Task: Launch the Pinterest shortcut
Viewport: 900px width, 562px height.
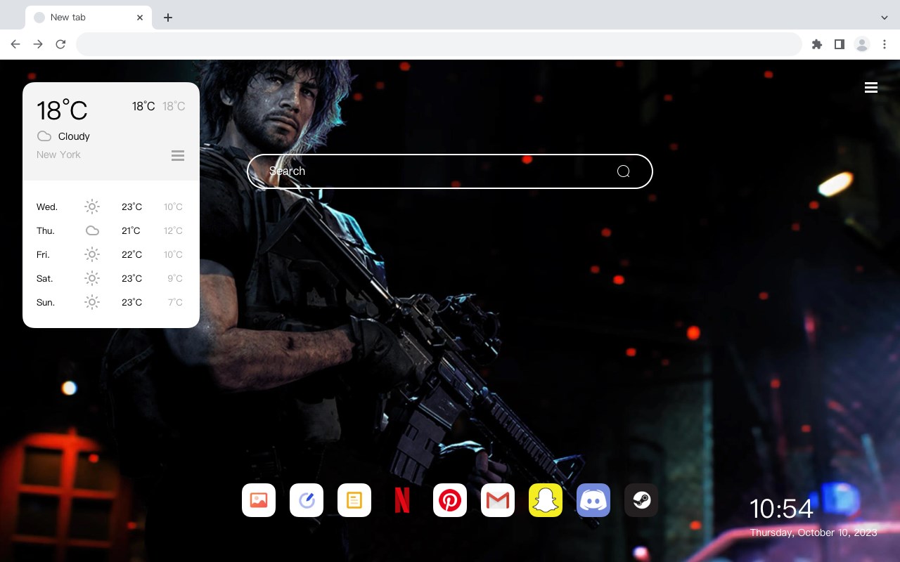Action: click(x=450, y=500)
